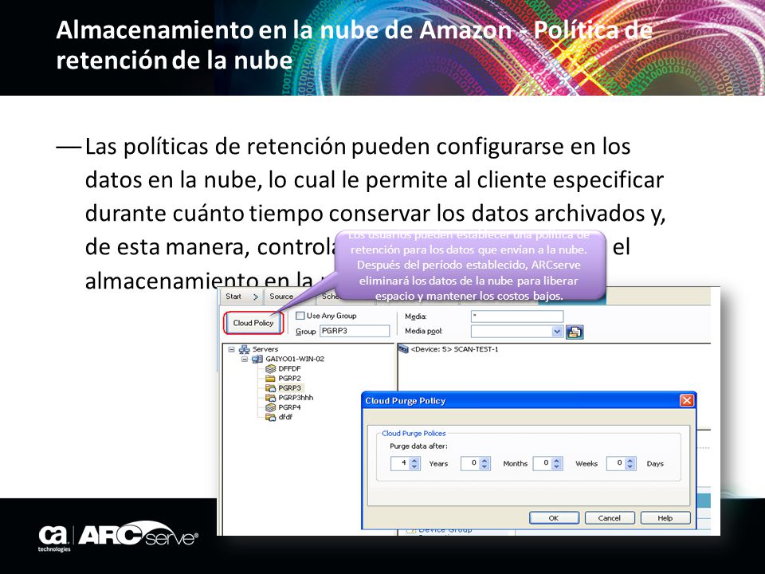
Task: Decrease the Days value
Action: [630, 466]
